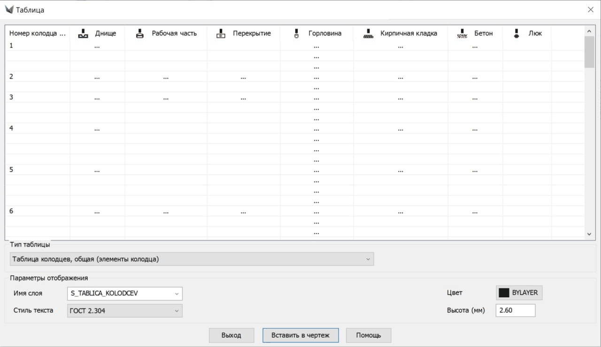The width and height of the screenshot is (601, 347).
Task: Sort by Номер колодца column header
Action: (x=37, y=33)
